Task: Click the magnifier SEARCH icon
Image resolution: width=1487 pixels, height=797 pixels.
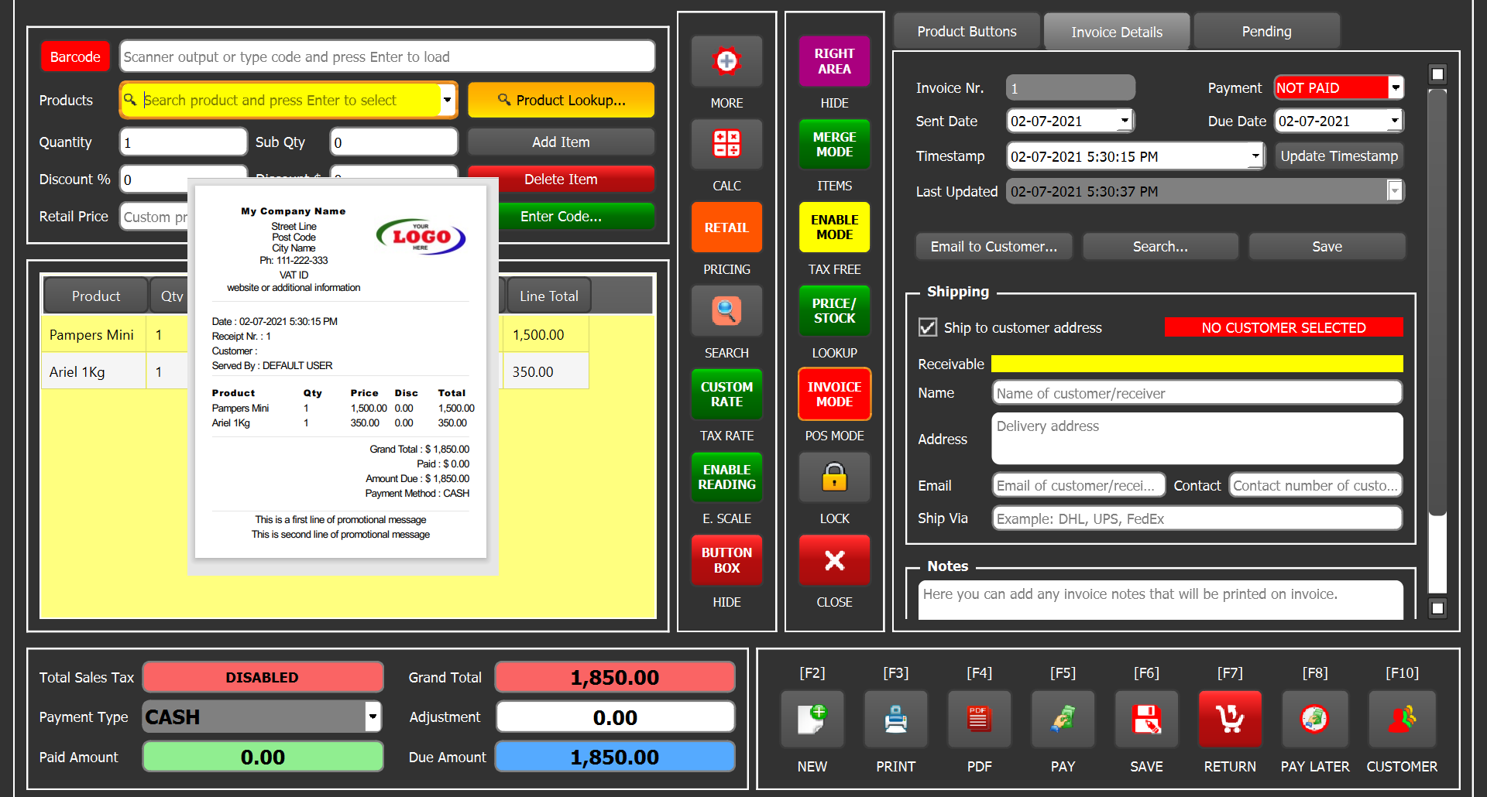Action: click(x=726, y=311)
